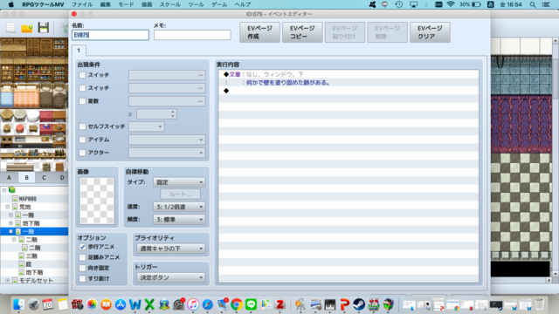This screenshot has width=559, height=314.
Task: Switch to tileset tab C
Action: click(x=44, y=177)
